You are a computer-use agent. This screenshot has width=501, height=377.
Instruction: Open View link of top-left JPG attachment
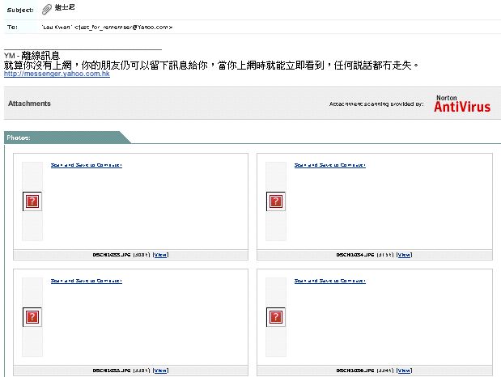point(161,255)
